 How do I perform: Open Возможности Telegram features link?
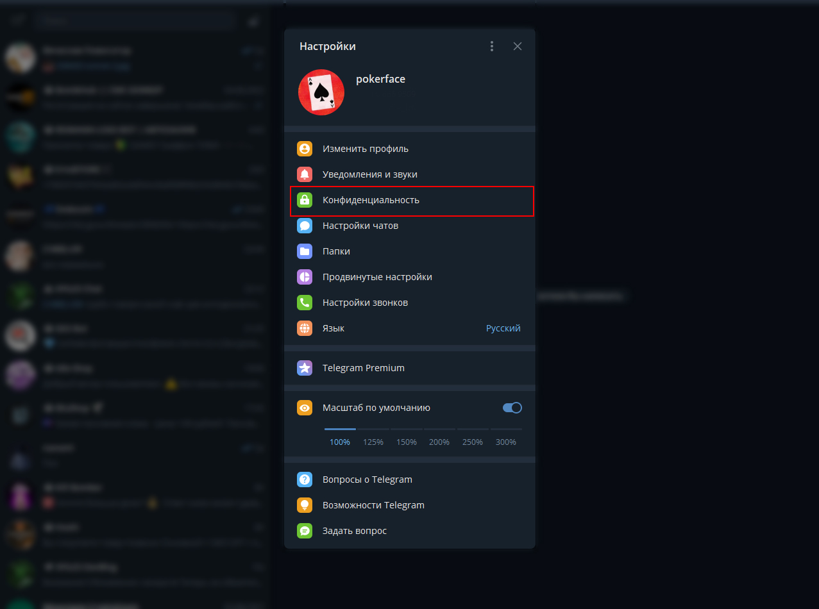coord(373,505)
